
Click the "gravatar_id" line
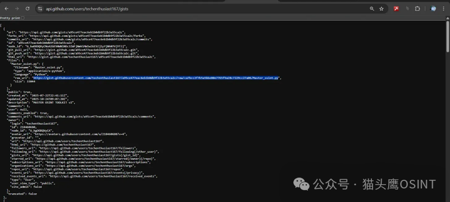click(25, 138)
